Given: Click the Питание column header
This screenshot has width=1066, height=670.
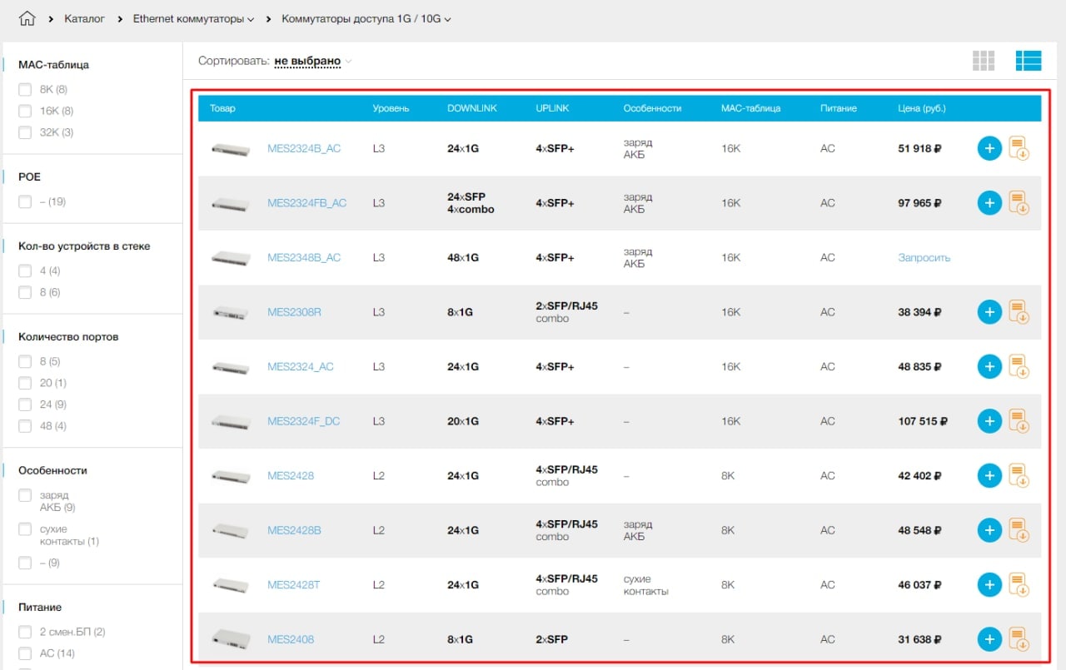Looking at the screenshot, I should click(x=839, y=108).
